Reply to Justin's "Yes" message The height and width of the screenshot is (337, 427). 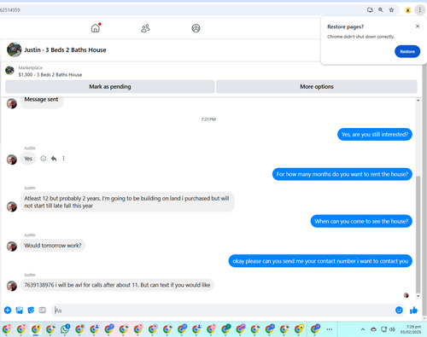54,159
